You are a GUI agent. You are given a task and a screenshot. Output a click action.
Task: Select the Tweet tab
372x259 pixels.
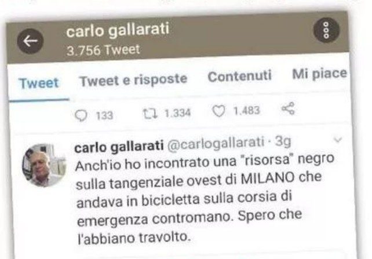(39, 83)
